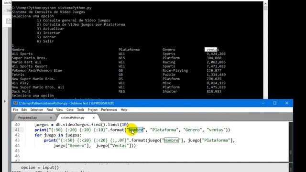This screenshot has width=306, height=172.
Task: Click the sales value "9,424,206"
Action: pos(216,54)
